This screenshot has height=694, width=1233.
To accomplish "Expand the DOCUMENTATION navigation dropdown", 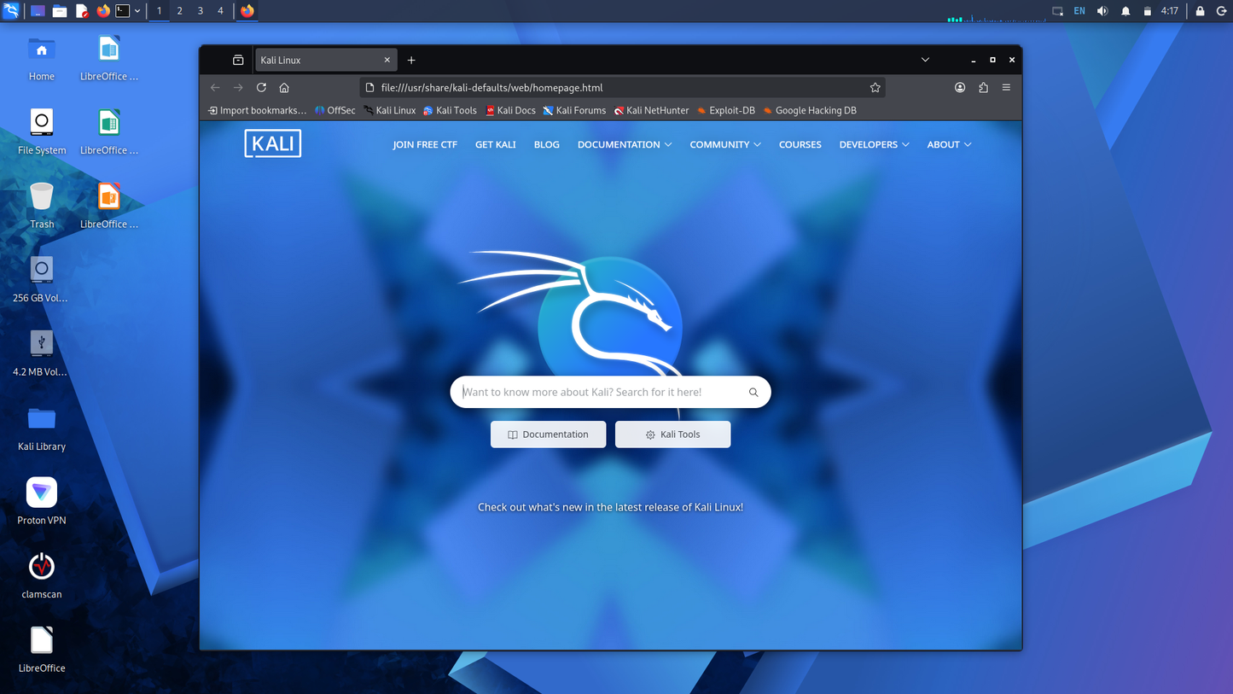I will click(625, 144).
